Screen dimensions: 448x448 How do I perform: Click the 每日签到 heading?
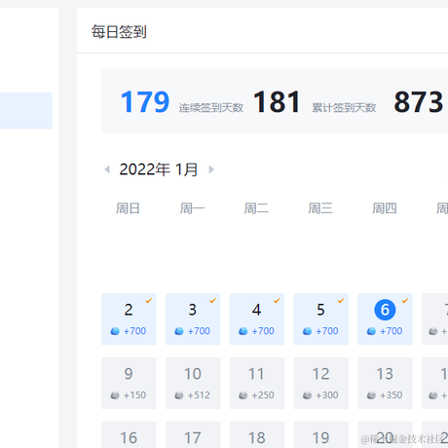tap(119, 32)
